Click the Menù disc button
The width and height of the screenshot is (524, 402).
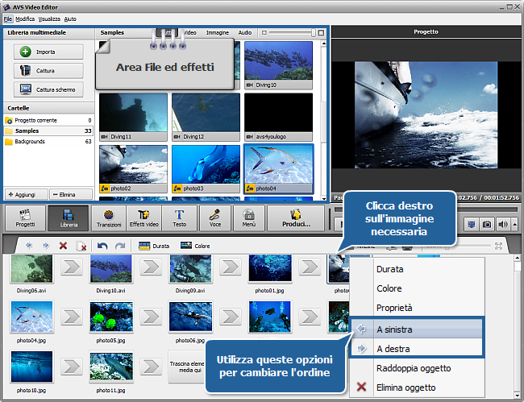(x=250, y=218)
